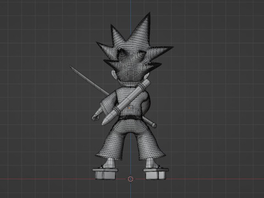
Task: Select the large scabbard strapped across the character's back
Action: tap(126, 102)
